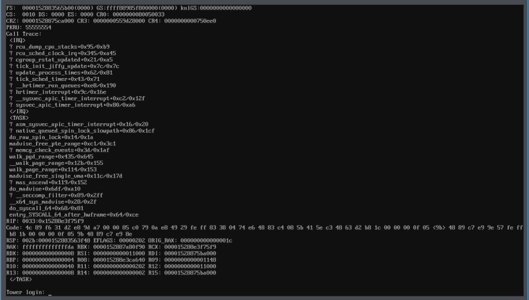The image size is (529, 300).
Task: Click the CR2 register value line
Action: click(x=40, y=21)
